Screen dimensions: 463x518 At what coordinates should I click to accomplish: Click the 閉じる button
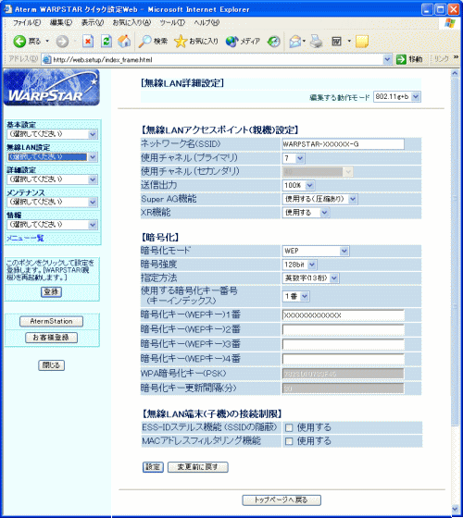pyautogui.click(x=51, y=365)
